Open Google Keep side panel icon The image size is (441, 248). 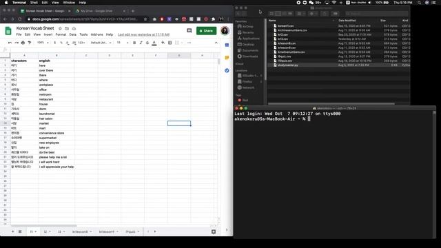[x=227, y=58]
